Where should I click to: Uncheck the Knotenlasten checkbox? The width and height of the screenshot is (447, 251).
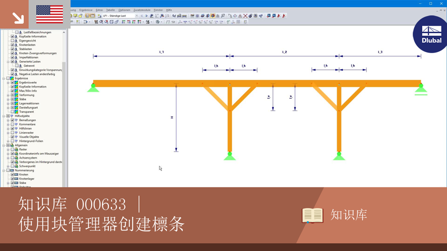click(x=13, y=45)
